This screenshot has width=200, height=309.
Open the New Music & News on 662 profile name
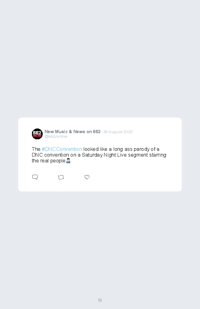pyautogui.click(x=72, y=132)
